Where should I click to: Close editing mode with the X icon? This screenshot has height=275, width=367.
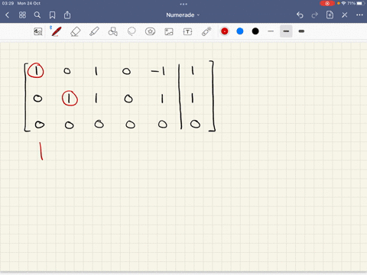click(345, 15)
